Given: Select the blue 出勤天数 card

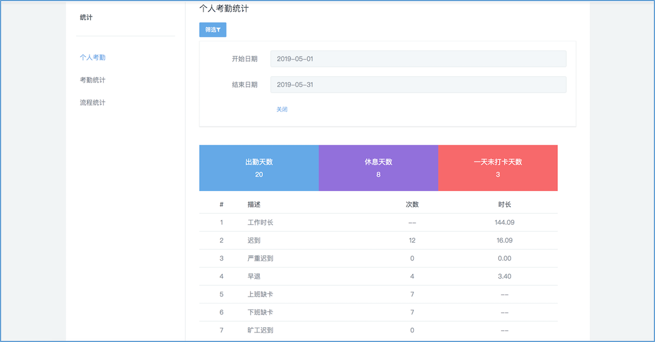Looking at the screenshot, I should [x=259, y=168].
